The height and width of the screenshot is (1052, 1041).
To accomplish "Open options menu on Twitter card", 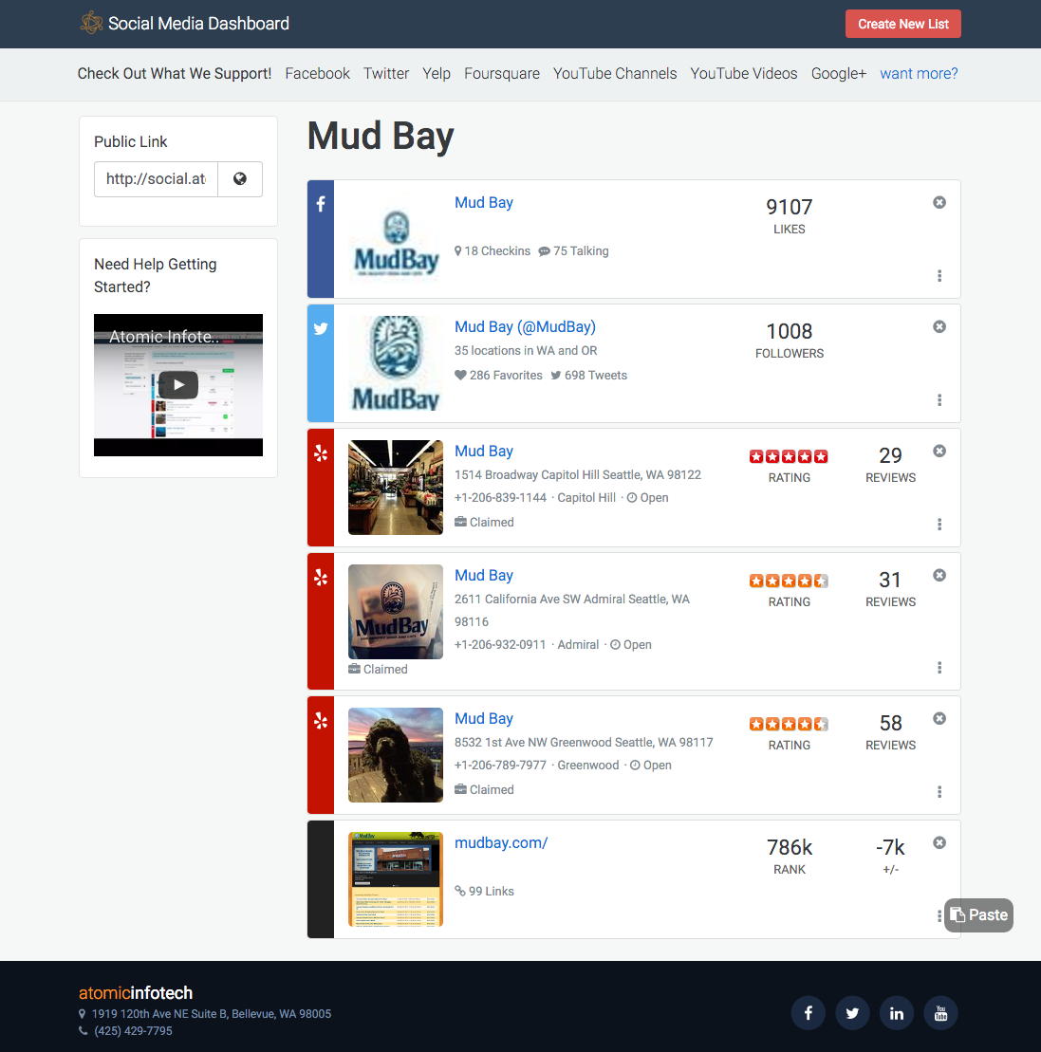I will coord(939,400).
